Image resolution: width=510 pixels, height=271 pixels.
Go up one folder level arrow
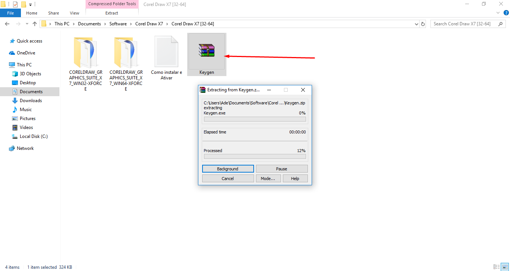point(35,24)
